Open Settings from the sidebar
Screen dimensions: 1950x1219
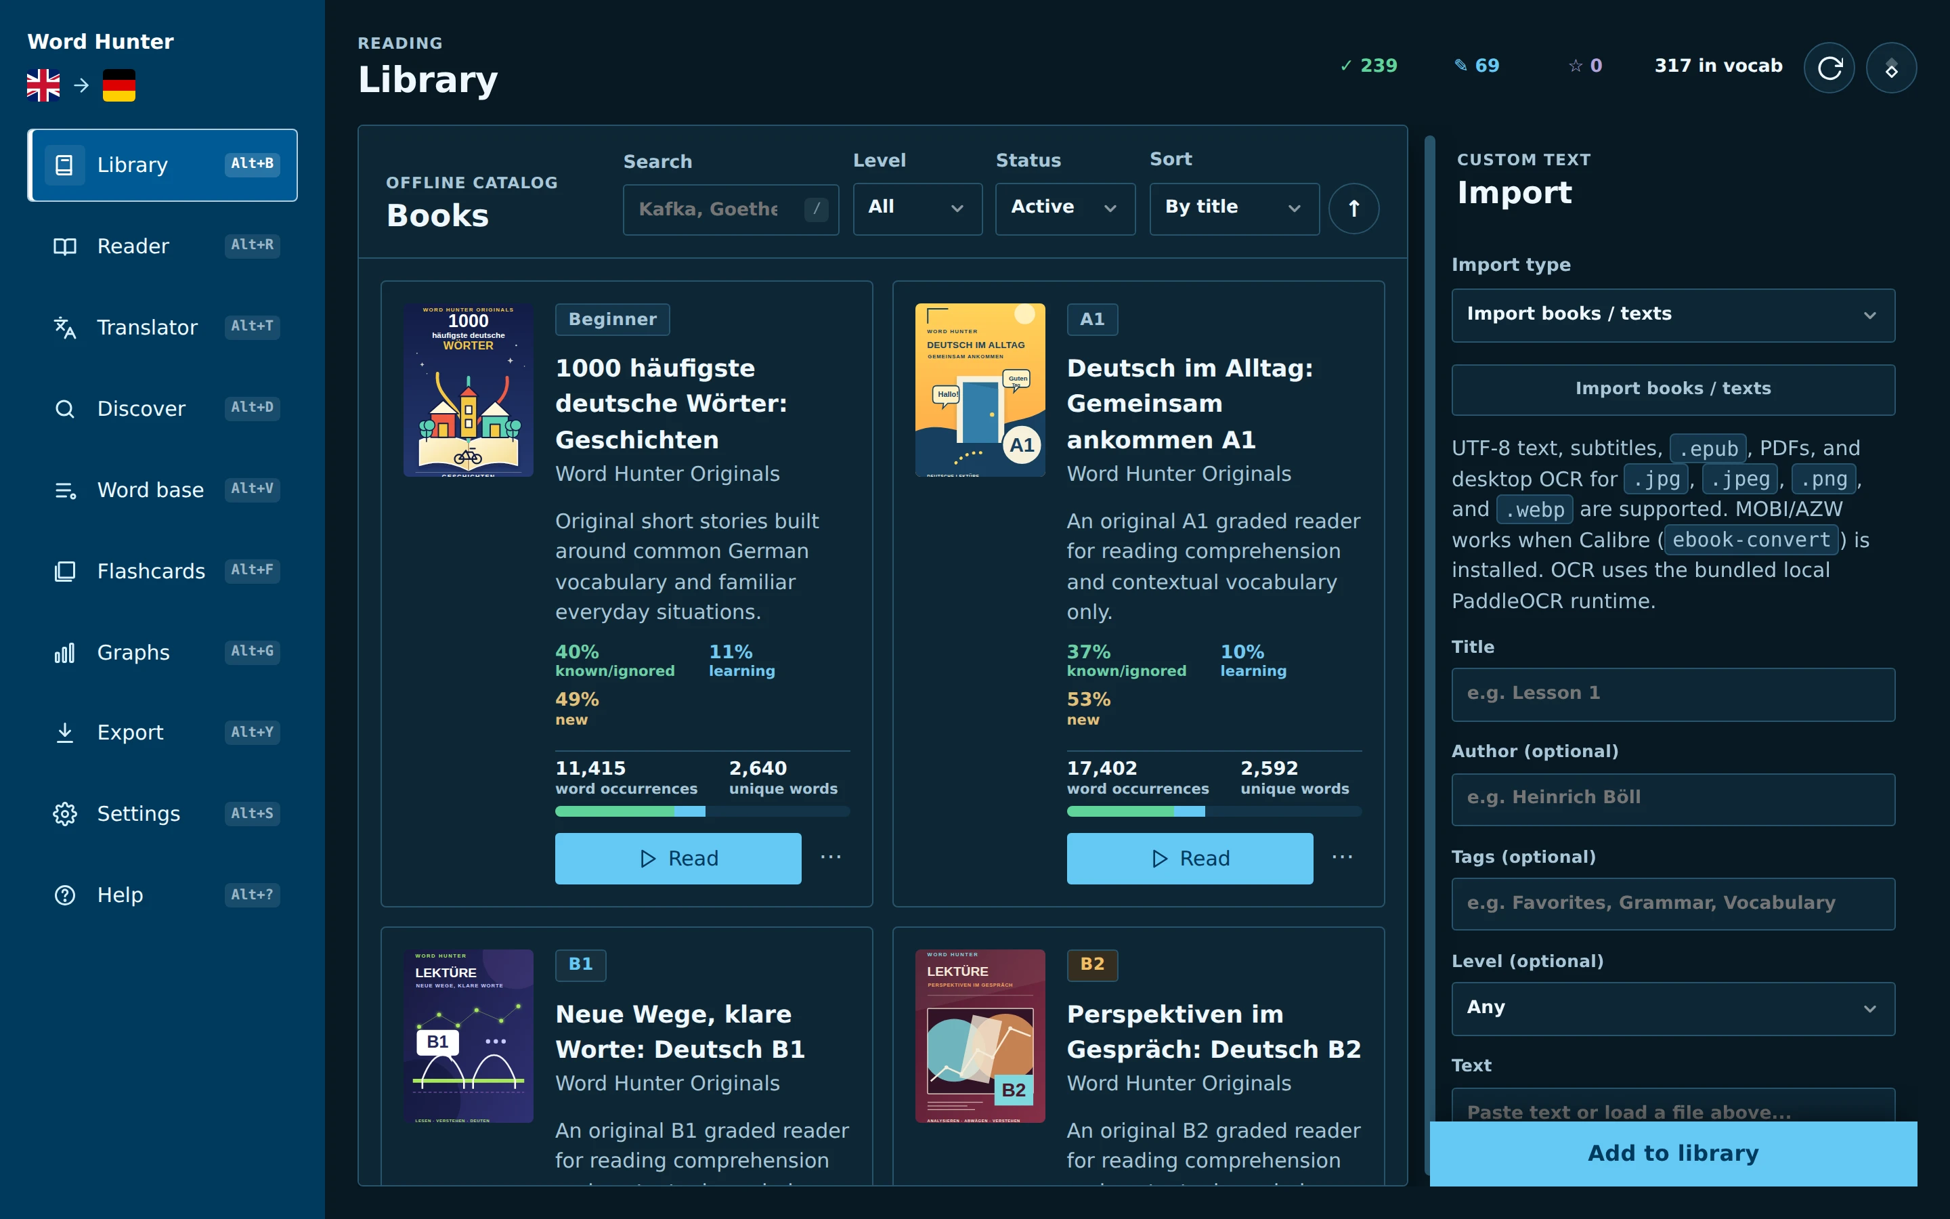(x=162, y=813)
